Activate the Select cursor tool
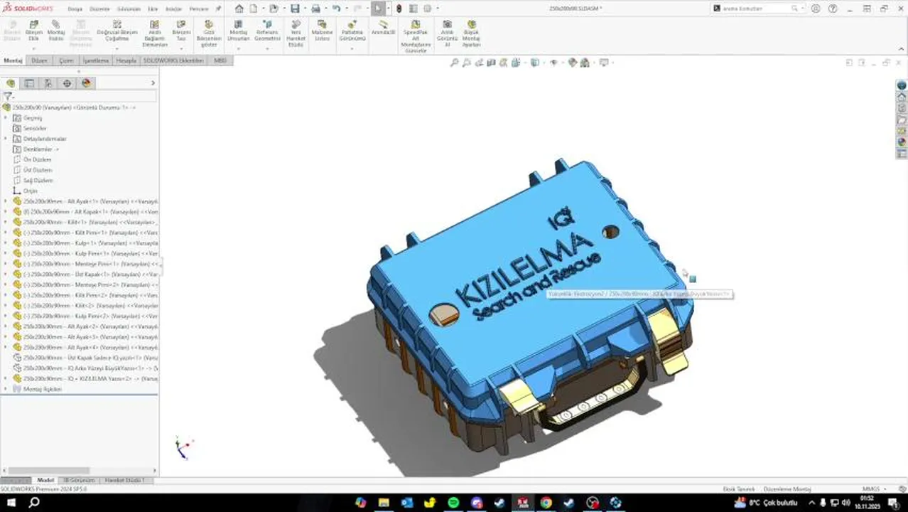 [378, 9]
